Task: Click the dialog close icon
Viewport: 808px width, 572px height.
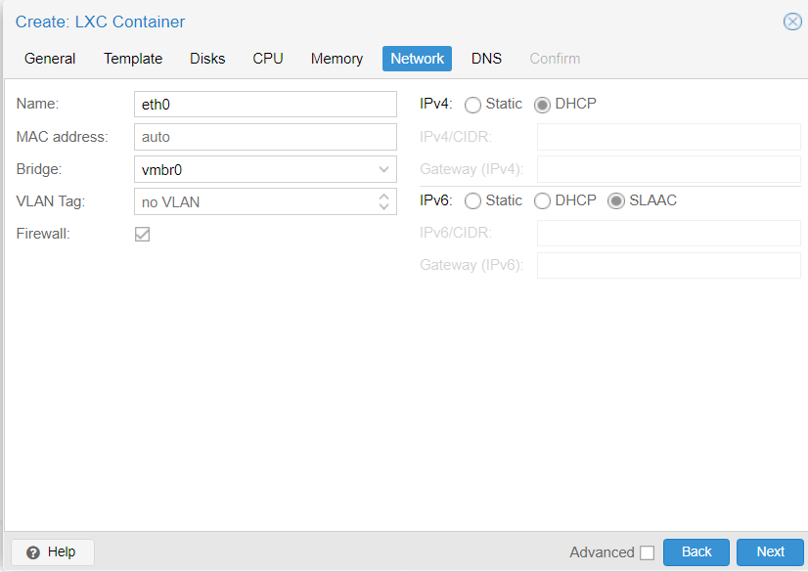Action: [x=792, y=22]
